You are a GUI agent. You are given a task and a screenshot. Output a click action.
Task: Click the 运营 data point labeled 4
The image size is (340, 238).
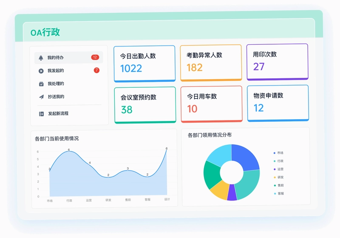89,164
